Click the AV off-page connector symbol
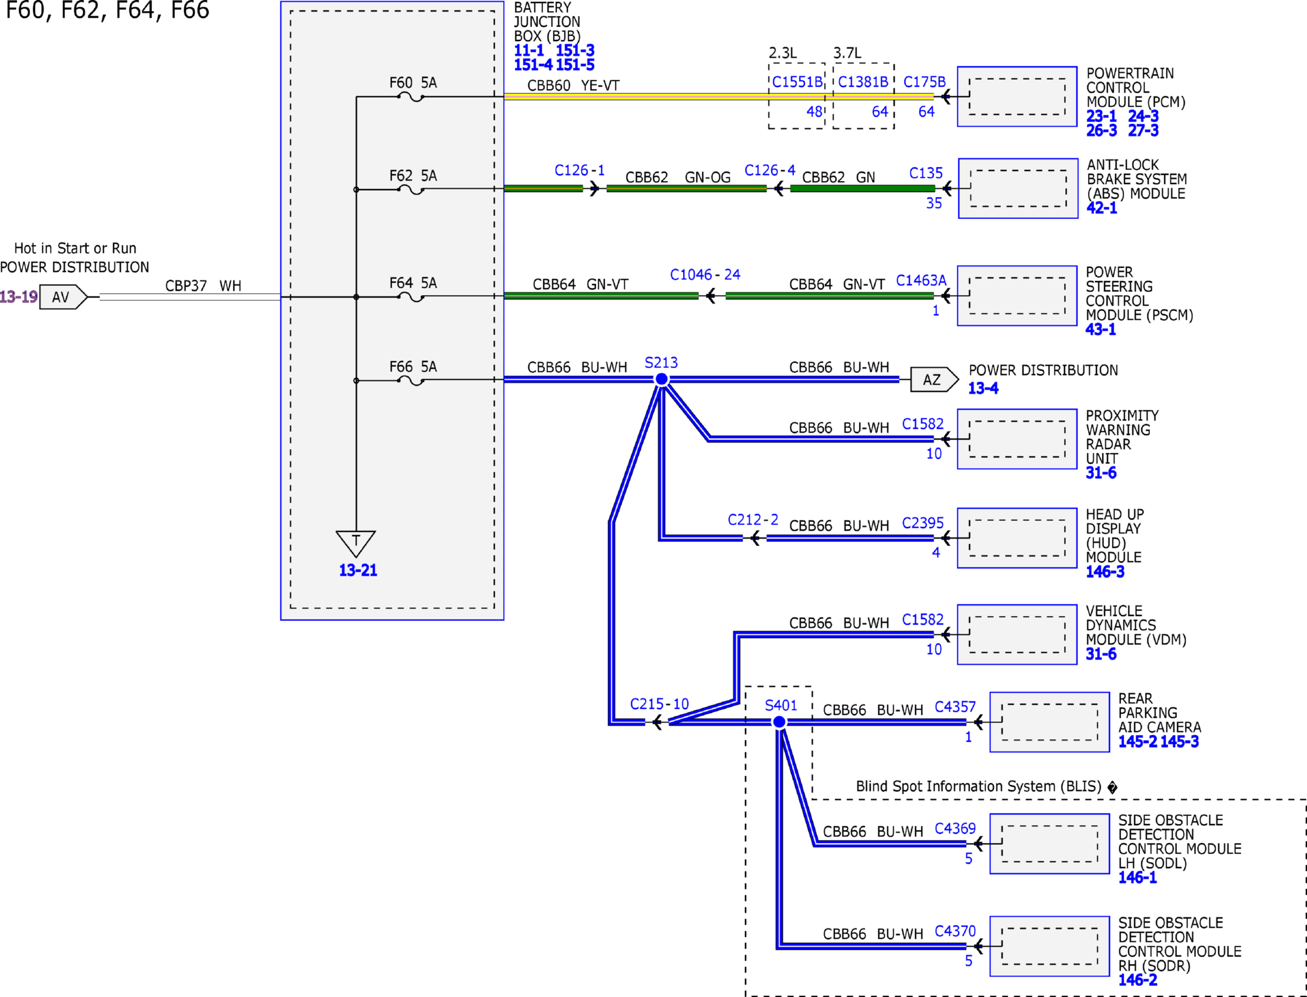This screenshot has width=1307, height=997. click(63, 297)
